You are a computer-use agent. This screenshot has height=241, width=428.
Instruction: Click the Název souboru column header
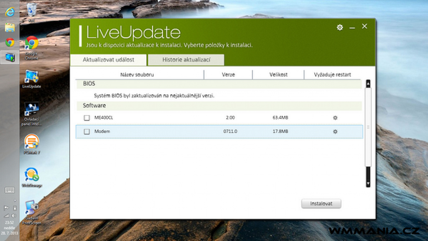coord(137,74)
